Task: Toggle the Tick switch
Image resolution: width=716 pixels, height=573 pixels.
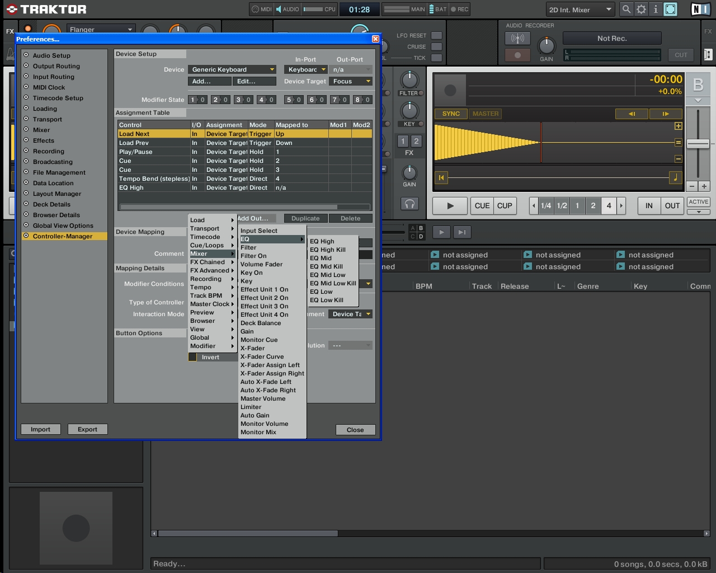Action: pyautogui.click(x=436, y=58)
